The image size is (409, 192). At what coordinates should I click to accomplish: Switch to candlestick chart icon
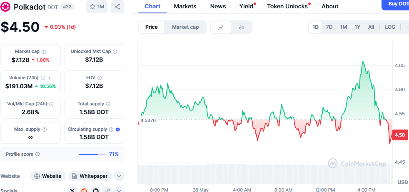[x=242, y=27]
